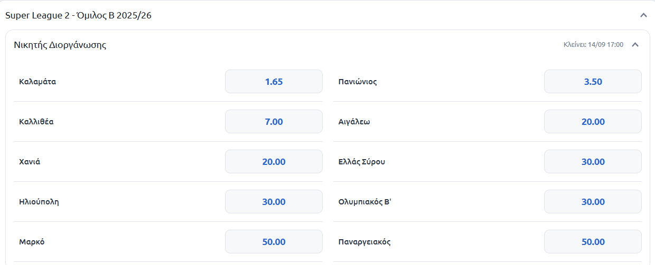
Task: Select Ολυμπιακός Β' odds 30.00
Action: tap(593, 202)
